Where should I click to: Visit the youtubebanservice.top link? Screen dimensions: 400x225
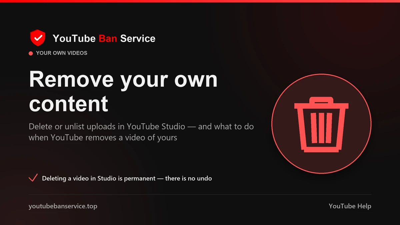[63, 206]
